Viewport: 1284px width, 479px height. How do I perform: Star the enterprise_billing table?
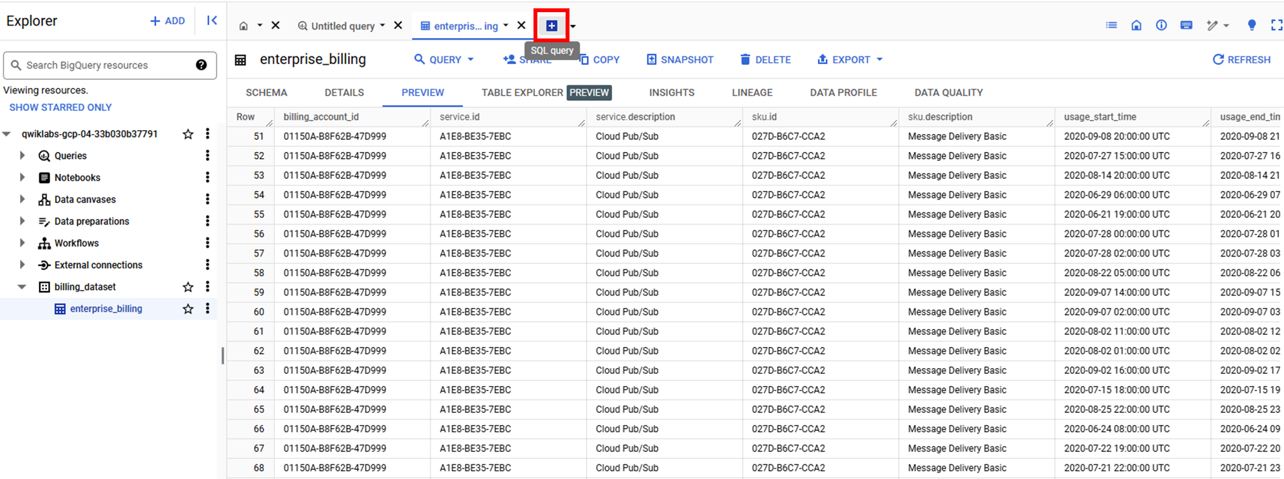pyautogui.click(x=188, y=308)
